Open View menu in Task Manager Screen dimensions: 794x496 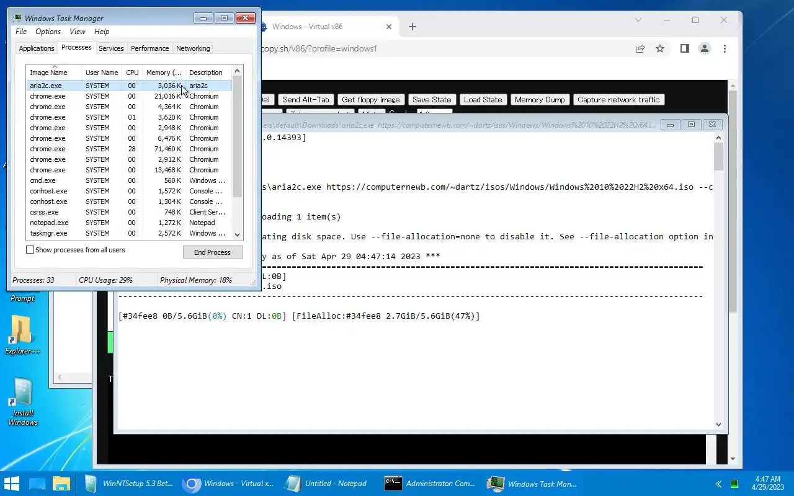78,32
